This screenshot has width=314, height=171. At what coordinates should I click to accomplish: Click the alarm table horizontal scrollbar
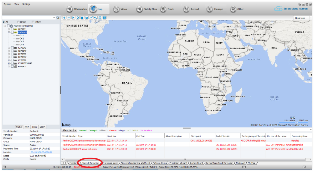[x=184, y=159]
